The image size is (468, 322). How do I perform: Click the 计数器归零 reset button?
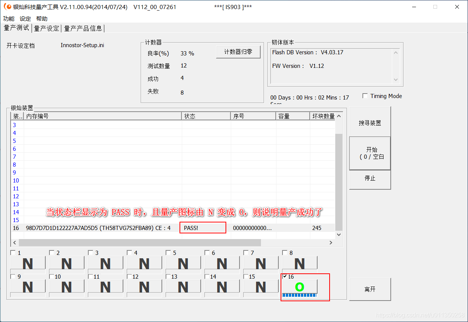238,52
